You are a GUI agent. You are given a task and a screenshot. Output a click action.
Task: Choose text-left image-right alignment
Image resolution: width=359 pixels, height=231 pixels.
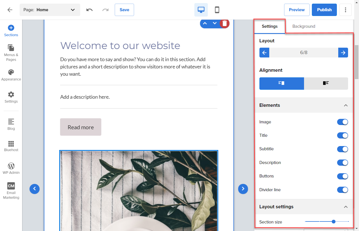point(282,84)
